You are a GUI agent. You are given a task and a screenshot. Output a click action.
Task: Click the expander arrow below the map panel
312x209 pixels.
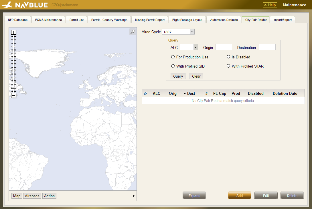tap(134, 196)
